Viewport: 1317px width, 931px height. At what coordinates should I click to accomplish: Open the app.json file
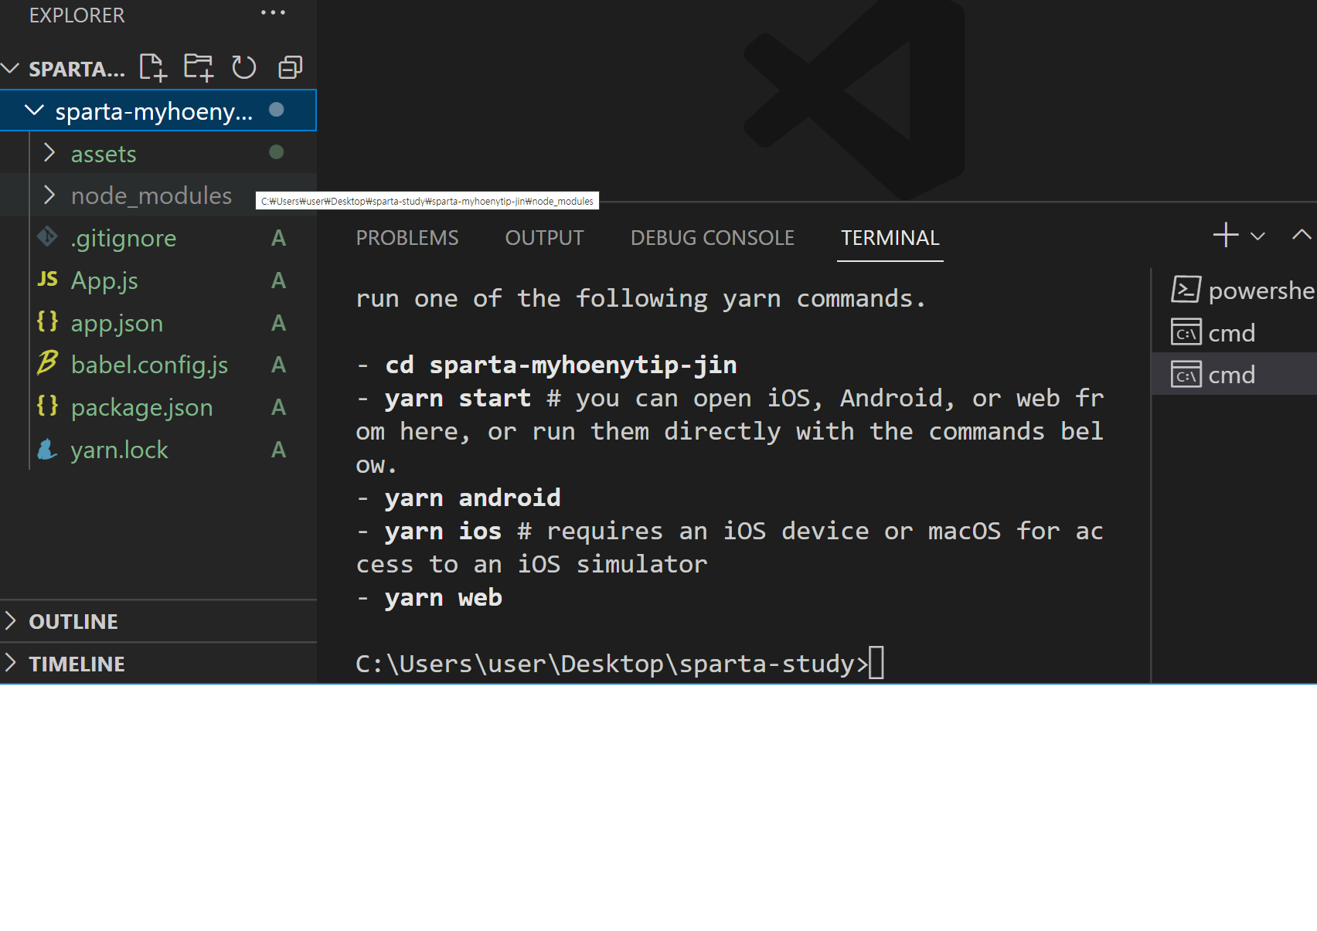(158, 323)
